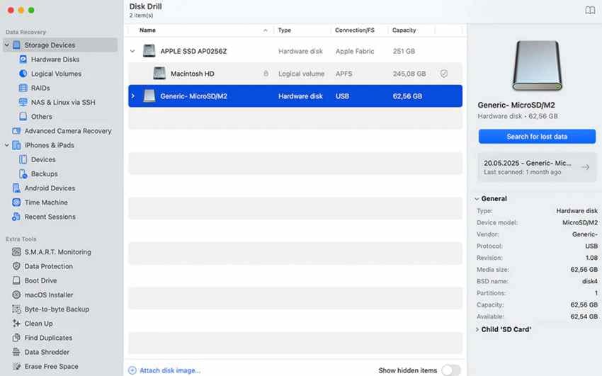602x376 pixels.
Task: Click the Macintosh HD drive icon
Action: [159, 73]
